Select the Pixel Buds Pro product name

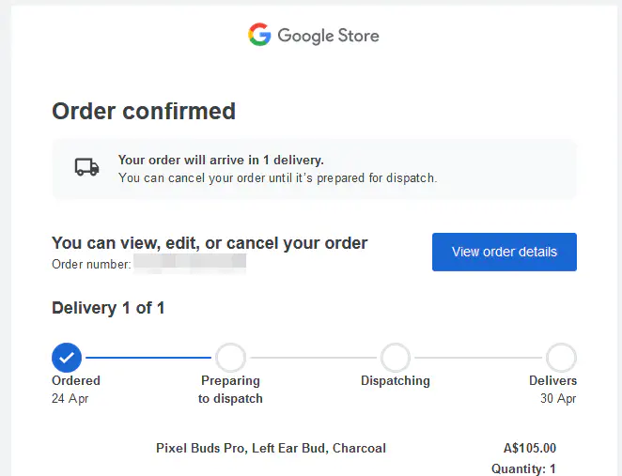(x=271, y=448)
